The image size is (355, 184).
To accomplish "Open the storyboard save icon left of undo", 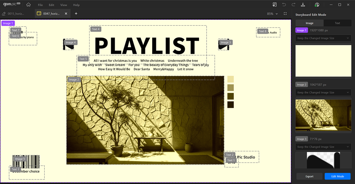I will click(275, 5).
